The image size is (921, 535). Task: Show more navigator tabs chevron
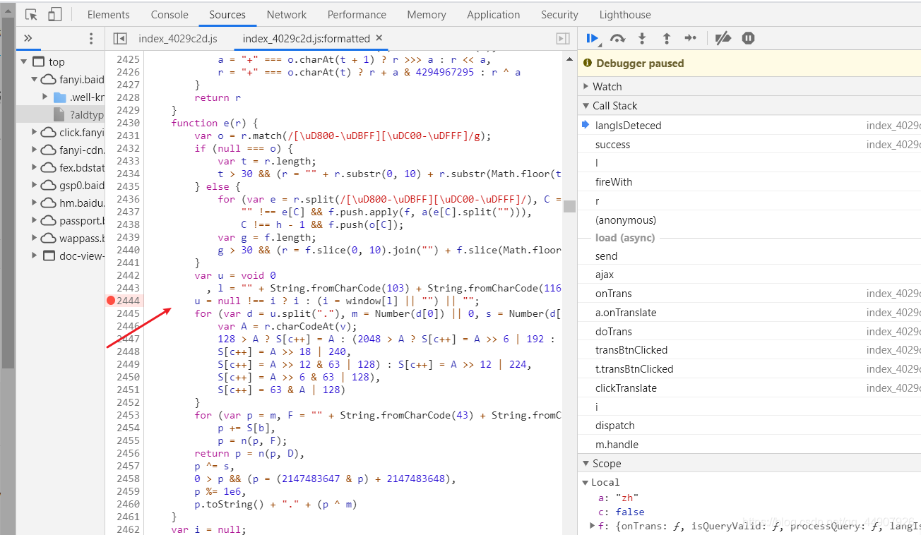click(28, 38)
